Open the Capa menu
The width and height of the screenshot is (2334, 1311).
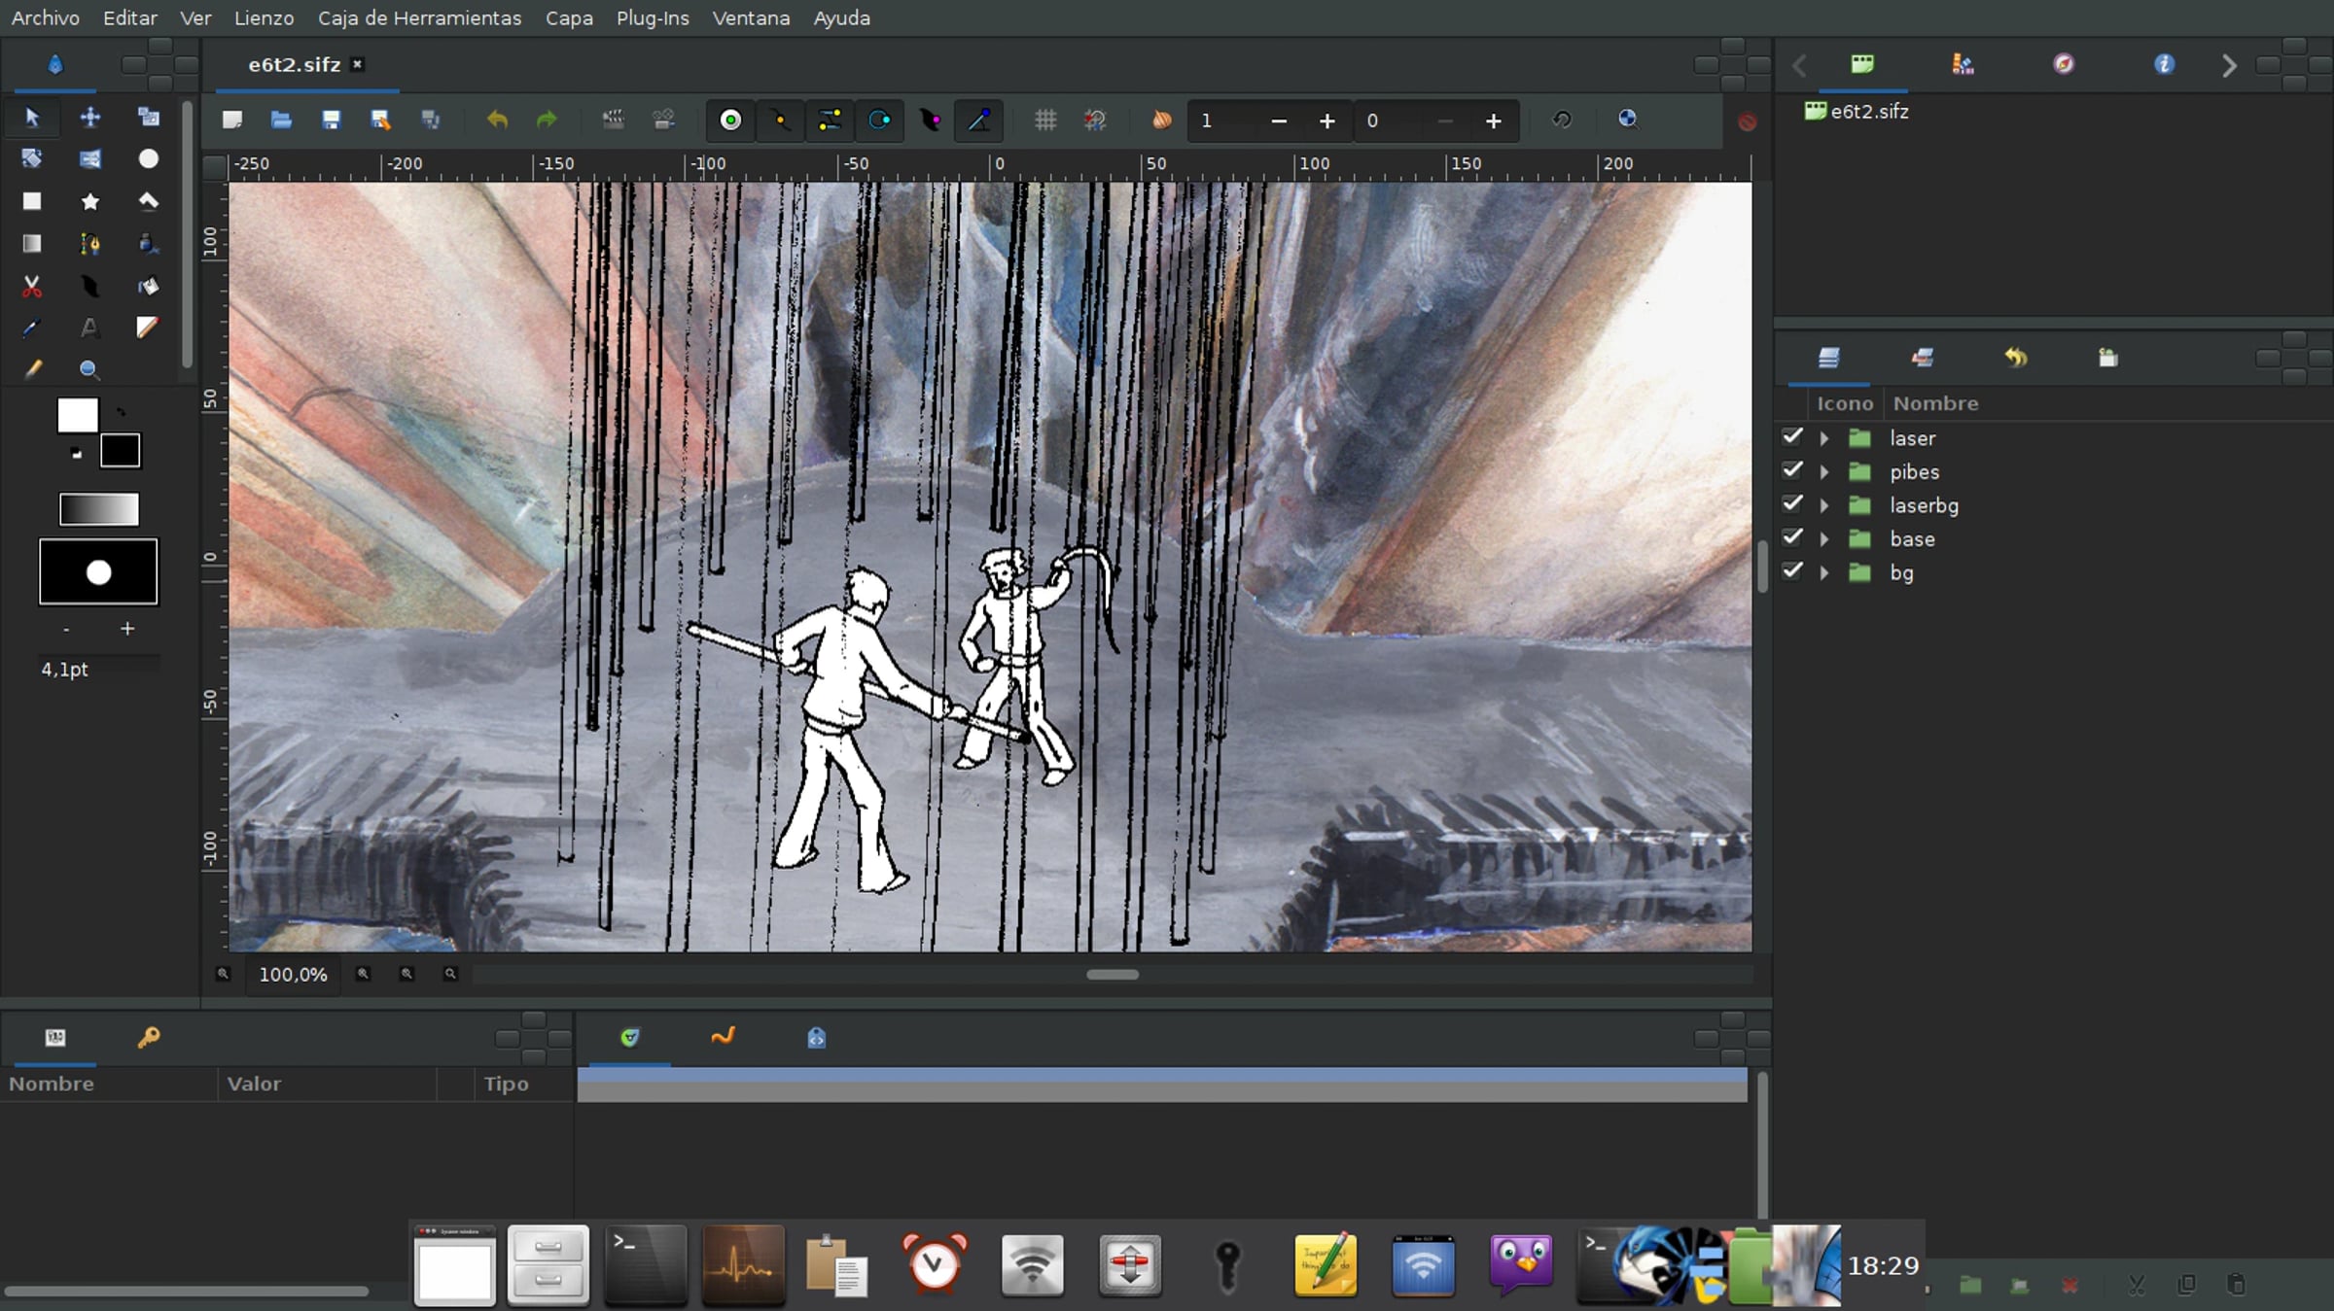569,18
